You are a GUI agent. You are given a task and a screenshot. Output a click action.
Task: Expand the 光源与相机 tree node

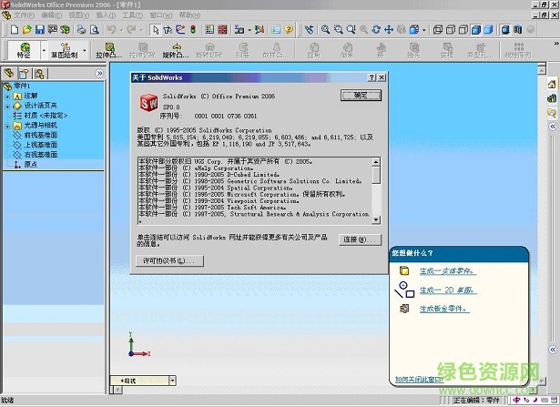click(7, 126)
